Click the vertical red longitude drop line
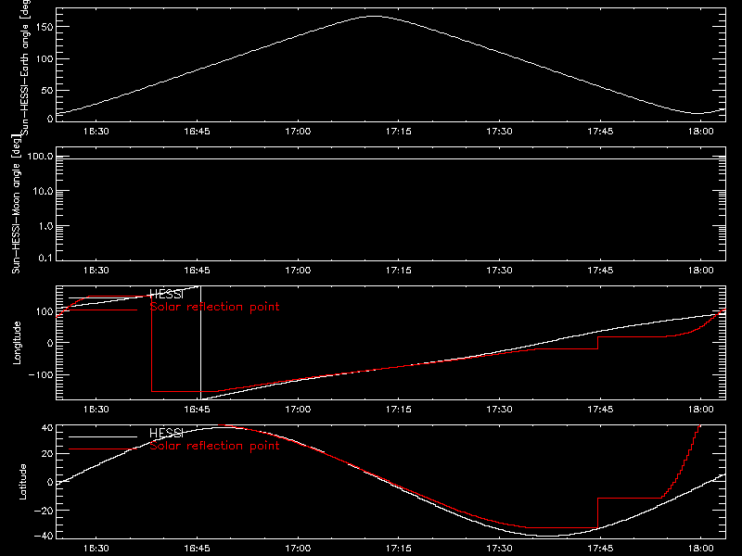The height and width of the screenshot is (556, 742). coord(151,344)
